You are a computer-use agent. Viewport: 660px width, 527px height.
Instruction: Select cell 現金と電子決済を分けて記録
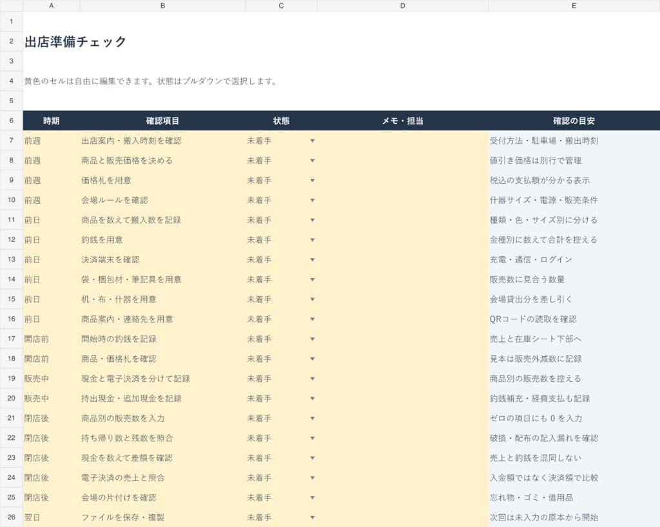pyautogui.click(x=162, y=379)
